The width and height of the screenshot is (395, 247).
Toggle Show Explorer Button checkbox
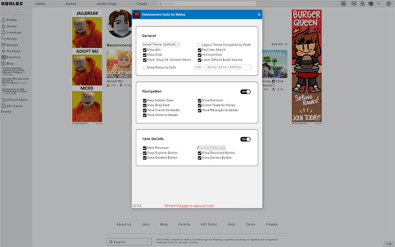(x=144, y=153)
